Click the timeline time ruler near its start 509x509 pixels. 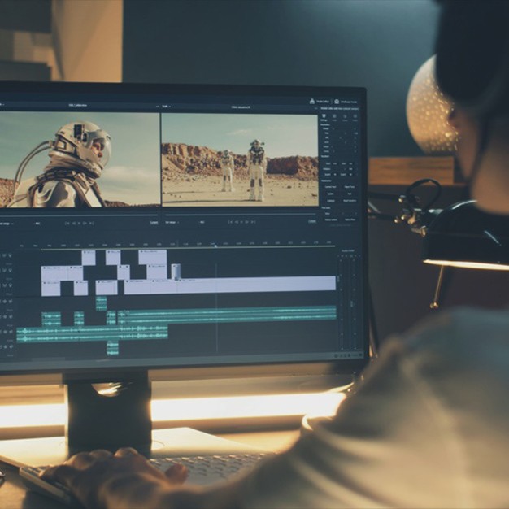(x=21, y=246)
